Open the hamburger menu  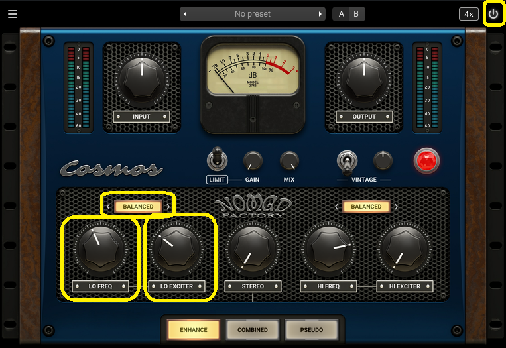pos(13,14)
